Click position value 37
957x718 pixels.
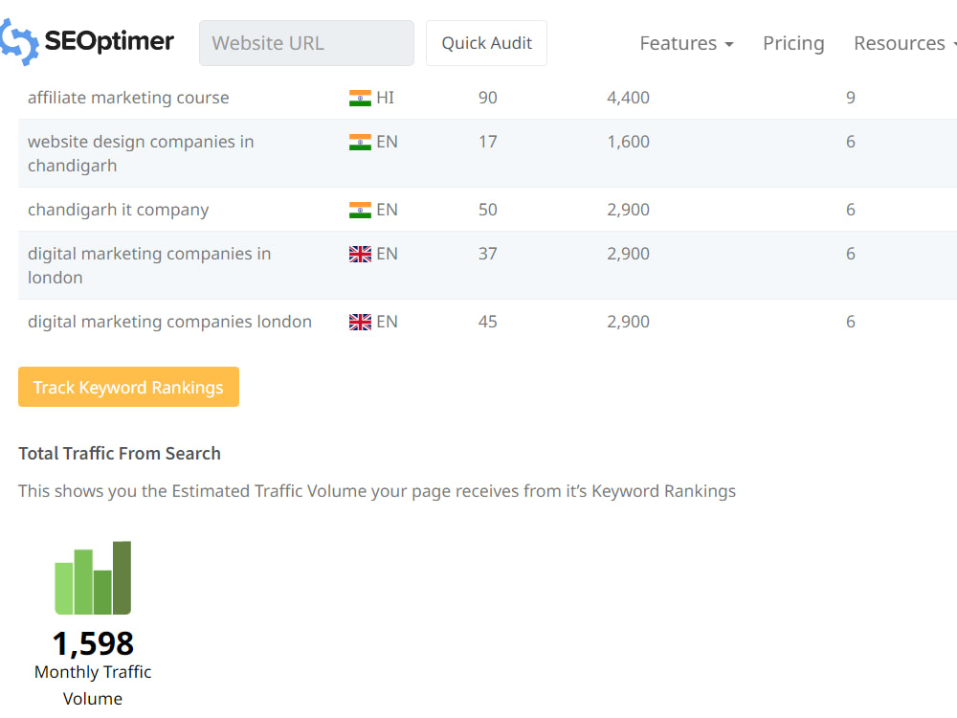point(488,254)
